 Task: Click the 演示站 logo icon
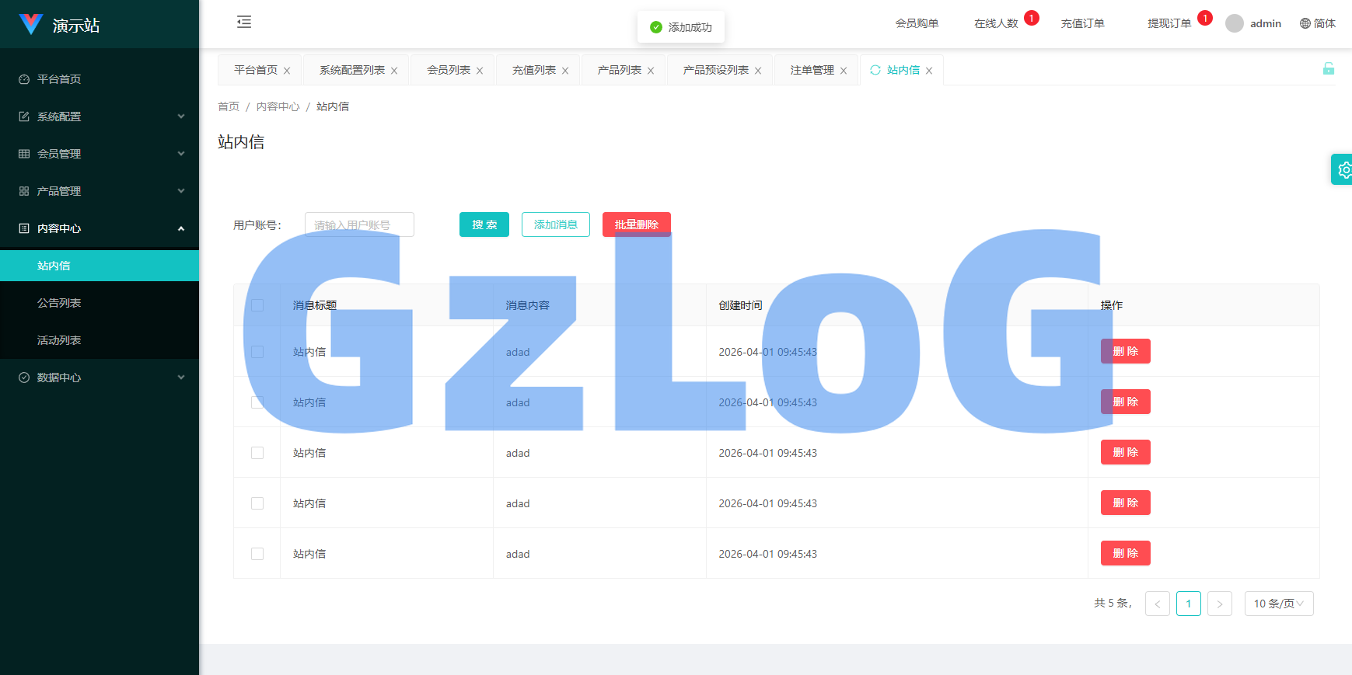tap(31, 24)
